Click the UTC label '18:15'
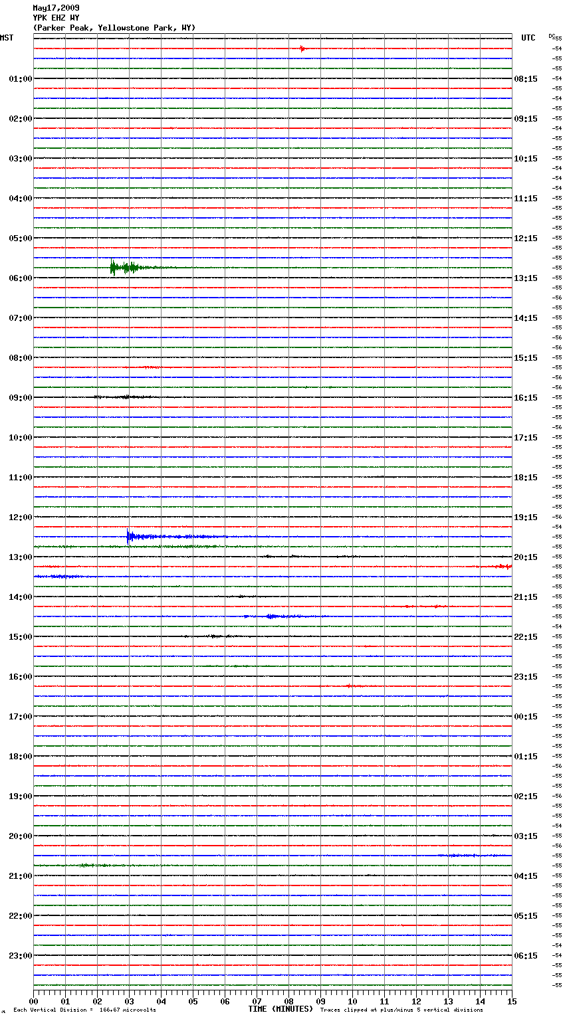This screenshot has width=565, height=1019. pyautogui.click(x=526, y=478)
